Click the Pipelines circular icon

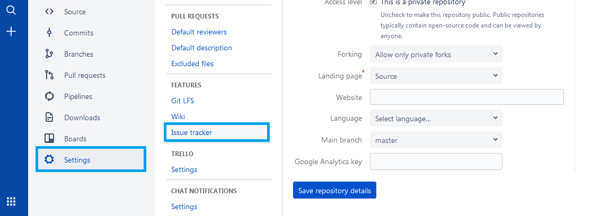pos(49,96)
